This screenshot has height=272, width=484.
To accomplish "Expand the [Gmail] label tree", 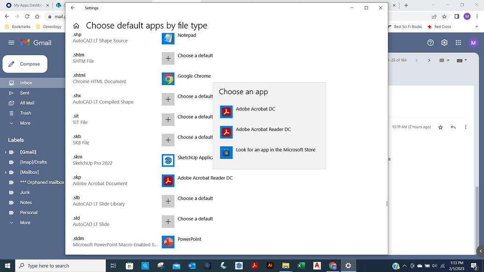I will pos(6,152).
